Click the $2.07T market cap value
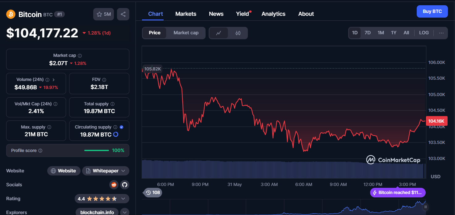This screenshot has height=215, width=455. pos(58,63)
